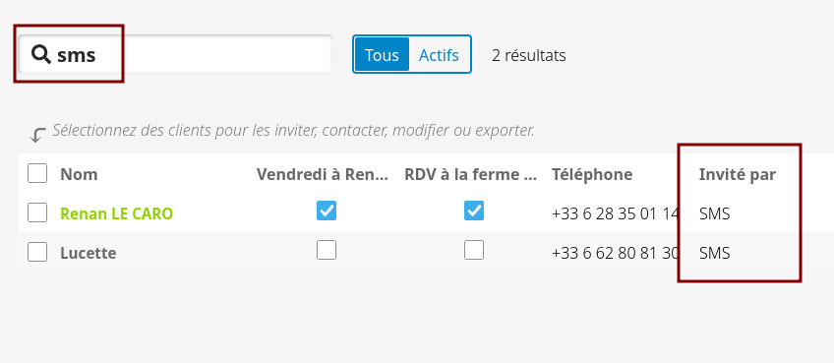
Task: Click the curved arrow hint icon
Action: tap(37, 135)
